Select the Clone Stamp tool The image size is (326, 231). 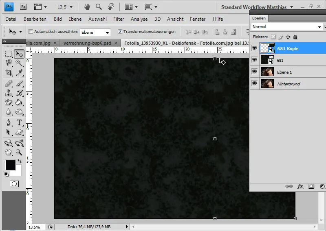point(8,93)
